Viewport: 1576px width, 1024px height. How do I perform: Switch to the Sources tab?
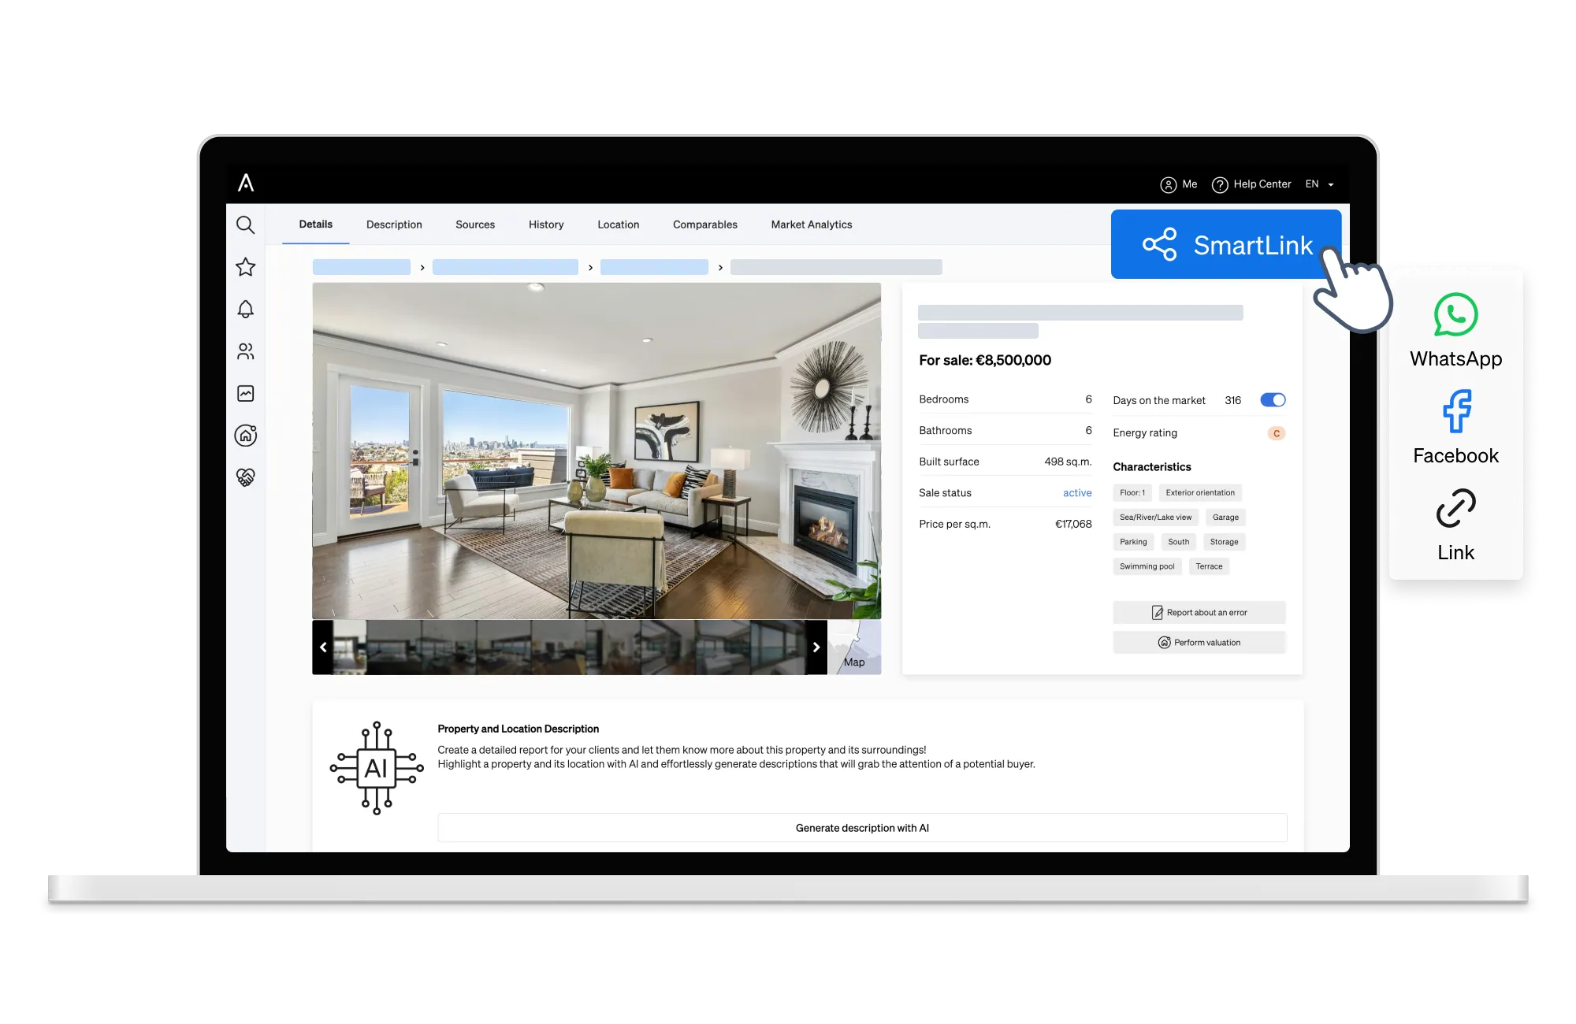475,224
